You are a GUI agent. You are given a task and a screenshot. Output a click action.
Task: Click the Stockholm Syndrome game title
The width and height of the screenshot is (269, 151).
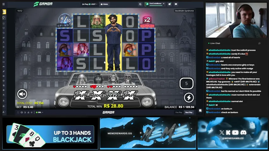[x=184, y=11]
